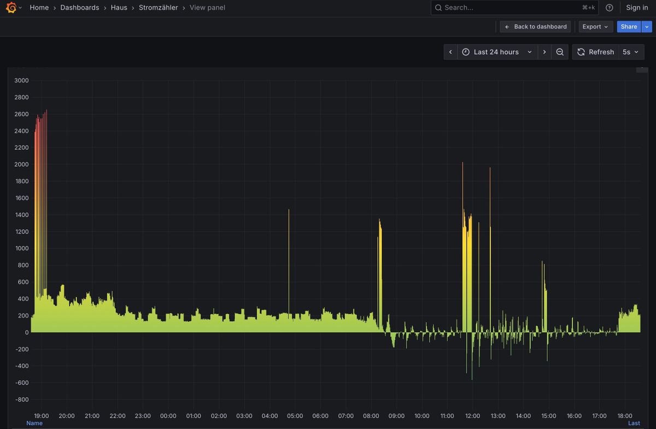Open the Share options dropdown arrow
Image resolution: width=656 pixels, height=429 pixels.
coord(647,27)
